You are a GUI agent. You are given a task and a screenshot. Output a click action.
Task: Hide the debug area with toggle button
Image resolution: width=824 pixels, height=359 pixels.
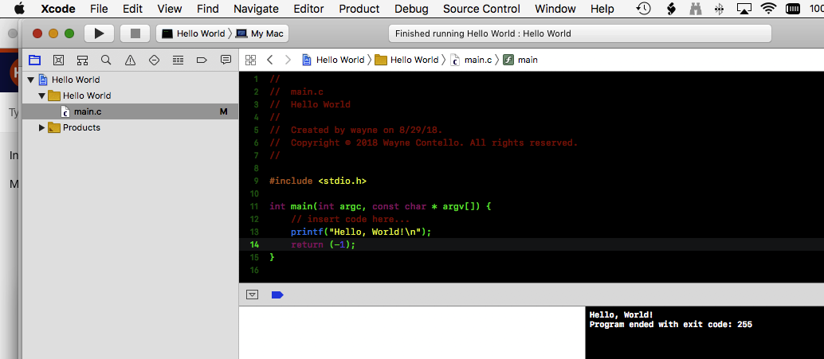pos(253,295)
